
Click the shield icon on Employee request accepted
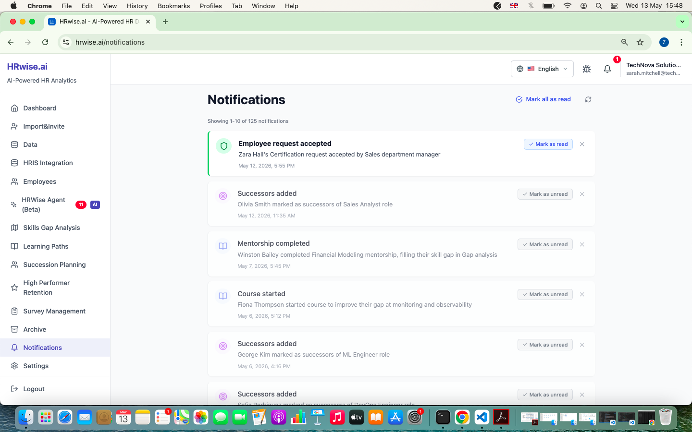pos(223,146)
